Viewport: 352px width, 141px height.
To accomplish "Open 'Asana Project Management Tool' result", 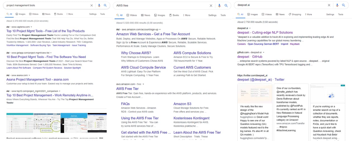I will [37, 79].
